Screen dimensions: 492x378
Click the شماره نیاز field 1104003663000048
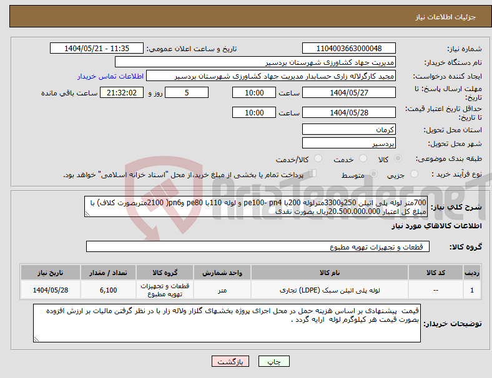point(348,49)
